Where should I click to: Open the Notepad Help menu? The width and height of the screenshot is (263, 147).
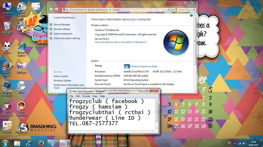(102, 96)
